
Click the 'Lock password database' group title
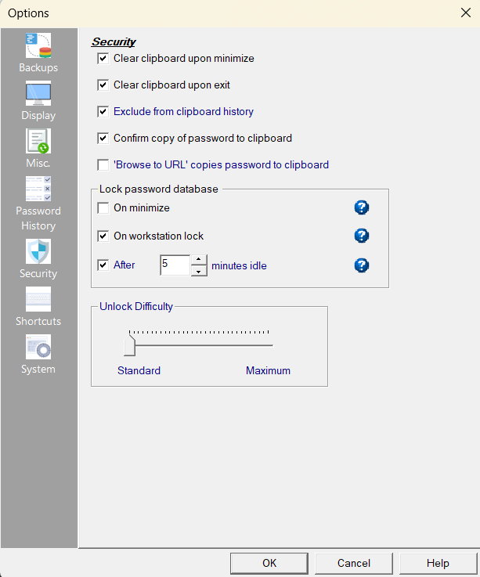coord(159,189)
